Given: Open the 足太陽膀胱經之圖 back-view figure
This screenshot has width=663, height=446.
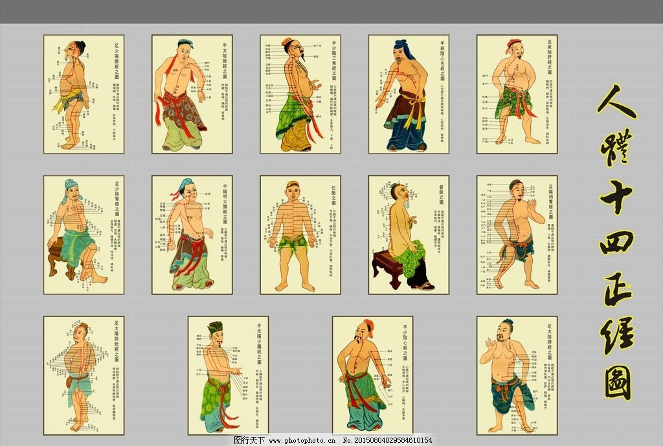Looking at the screenshot, I should coord(84,376).
